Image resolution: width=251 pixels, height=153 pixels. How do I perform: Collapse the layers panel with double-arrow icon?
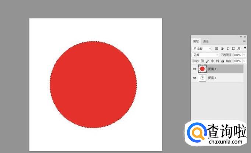click(x=241, y=37)
